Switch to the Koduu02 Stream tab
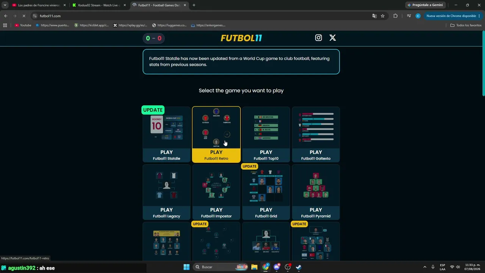This screenshot has height=273, width=485. (x=99, y=5)
